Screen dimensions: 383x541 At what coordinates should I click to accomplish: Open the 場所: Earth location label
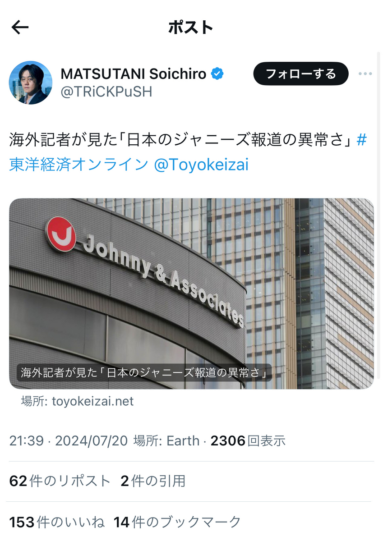click(x=166, y=440)
